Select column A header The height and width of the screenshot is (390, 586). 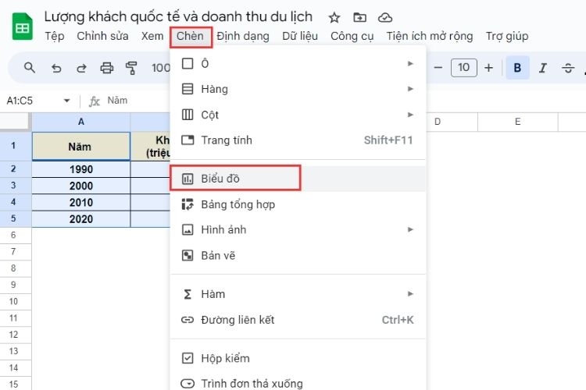click(x=81, y=122)
